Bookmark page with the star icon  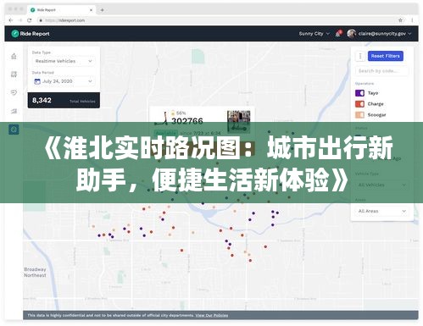pyautogui.click(x=400, y=20)
